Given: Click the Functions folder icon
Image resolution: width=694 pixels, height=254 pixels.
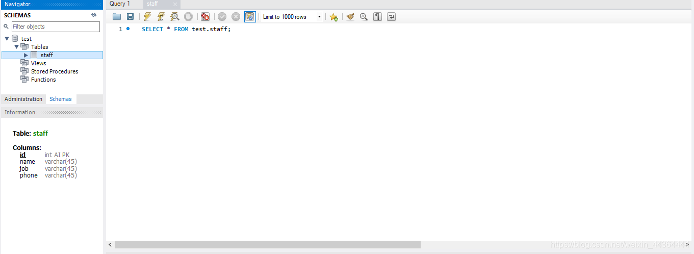Looking at the screenshot, I should 24,79.
